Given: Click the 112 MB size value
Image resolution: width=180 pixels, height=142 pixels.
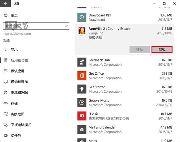Looking at the screenshot, I should click(167, 29).
